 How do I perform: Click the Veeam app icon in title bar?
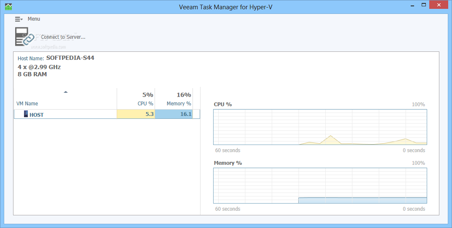[x=8, y=6]
